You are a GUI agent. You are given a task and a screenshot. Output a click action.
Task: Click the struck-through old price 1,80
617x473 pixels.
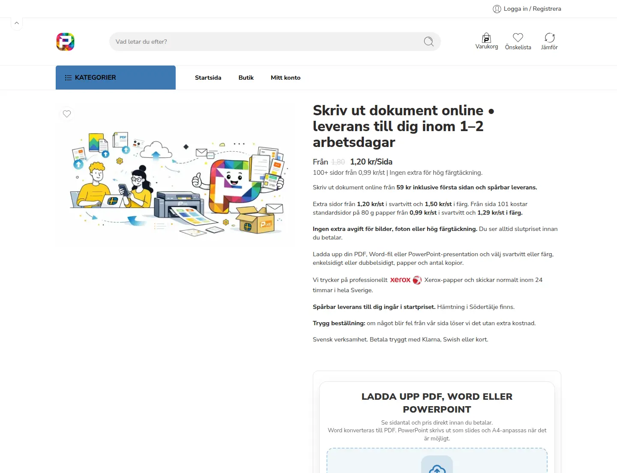(x=338, y=162)
